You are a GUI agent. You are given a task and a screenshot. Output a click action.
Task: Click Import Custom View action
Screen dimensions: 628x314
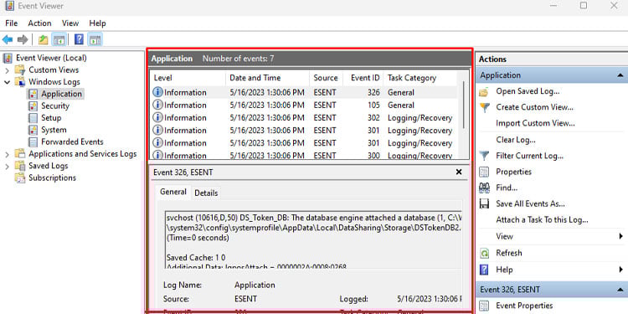536,123
